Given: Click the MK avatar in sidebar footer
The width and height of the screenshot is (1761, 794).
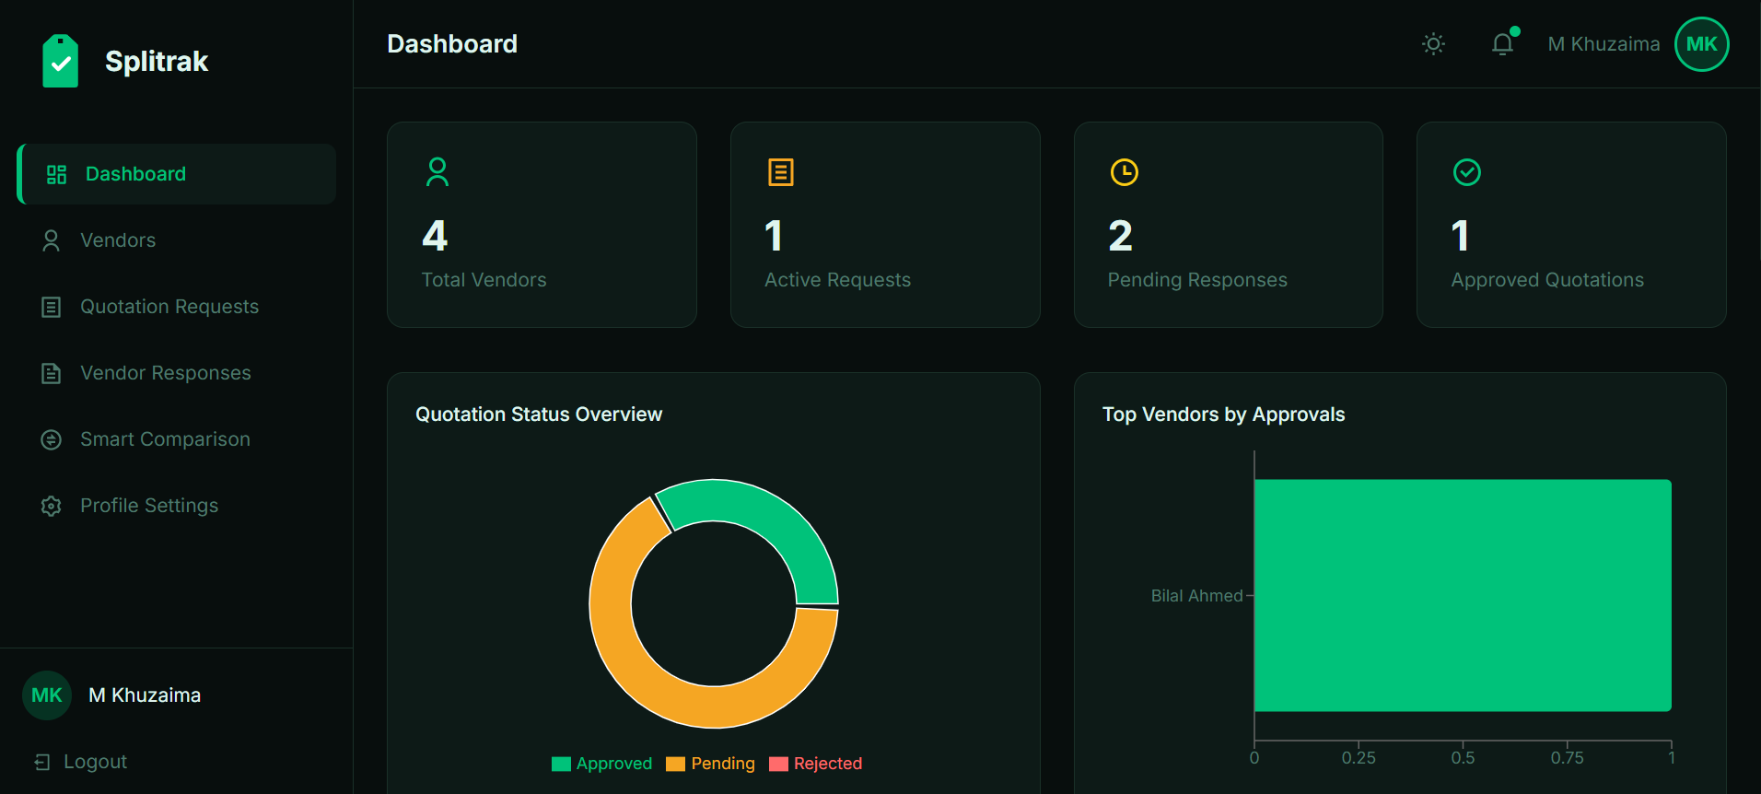Looking at the screenshot, I should 47,695.
